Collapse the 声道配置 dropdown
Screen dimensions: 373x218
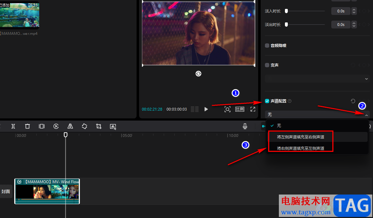click(366, 115)
